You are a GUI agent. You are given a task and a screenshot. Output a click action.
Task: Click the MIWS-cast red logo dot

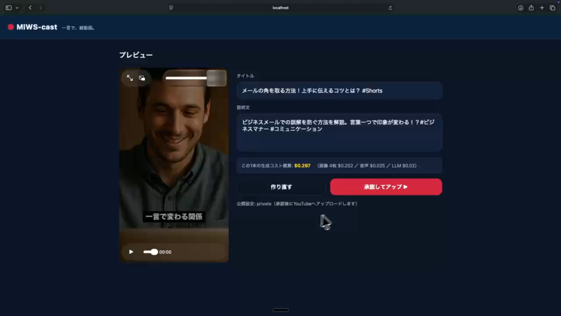(x=11, y=27)
